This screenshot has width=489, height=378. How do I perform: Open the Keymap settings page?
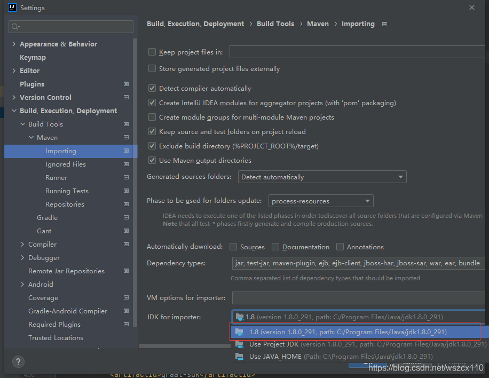point(33,57)
